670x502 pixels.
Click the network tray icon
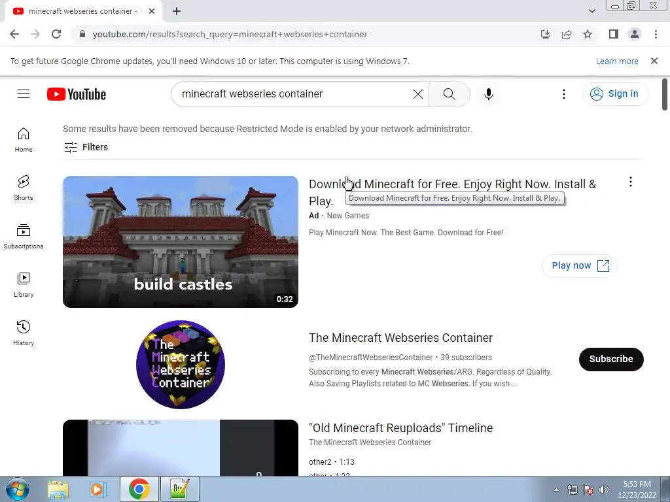(x=572, y=490)
